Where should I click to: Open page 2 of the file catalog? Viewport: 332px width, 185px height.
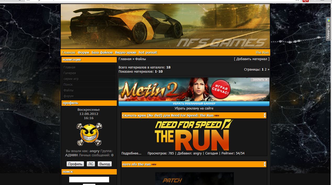pyautogui.click(x=265, y=70)
